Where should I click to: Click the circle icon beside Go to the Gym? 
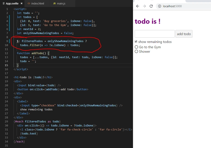(x=136, y=47)
